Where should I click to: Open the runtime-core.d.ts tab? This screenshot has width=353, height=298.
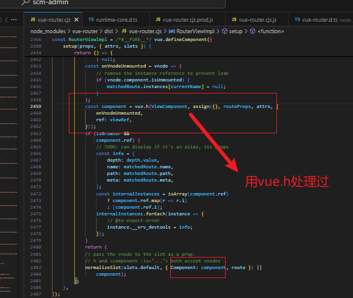pos(116,20)
